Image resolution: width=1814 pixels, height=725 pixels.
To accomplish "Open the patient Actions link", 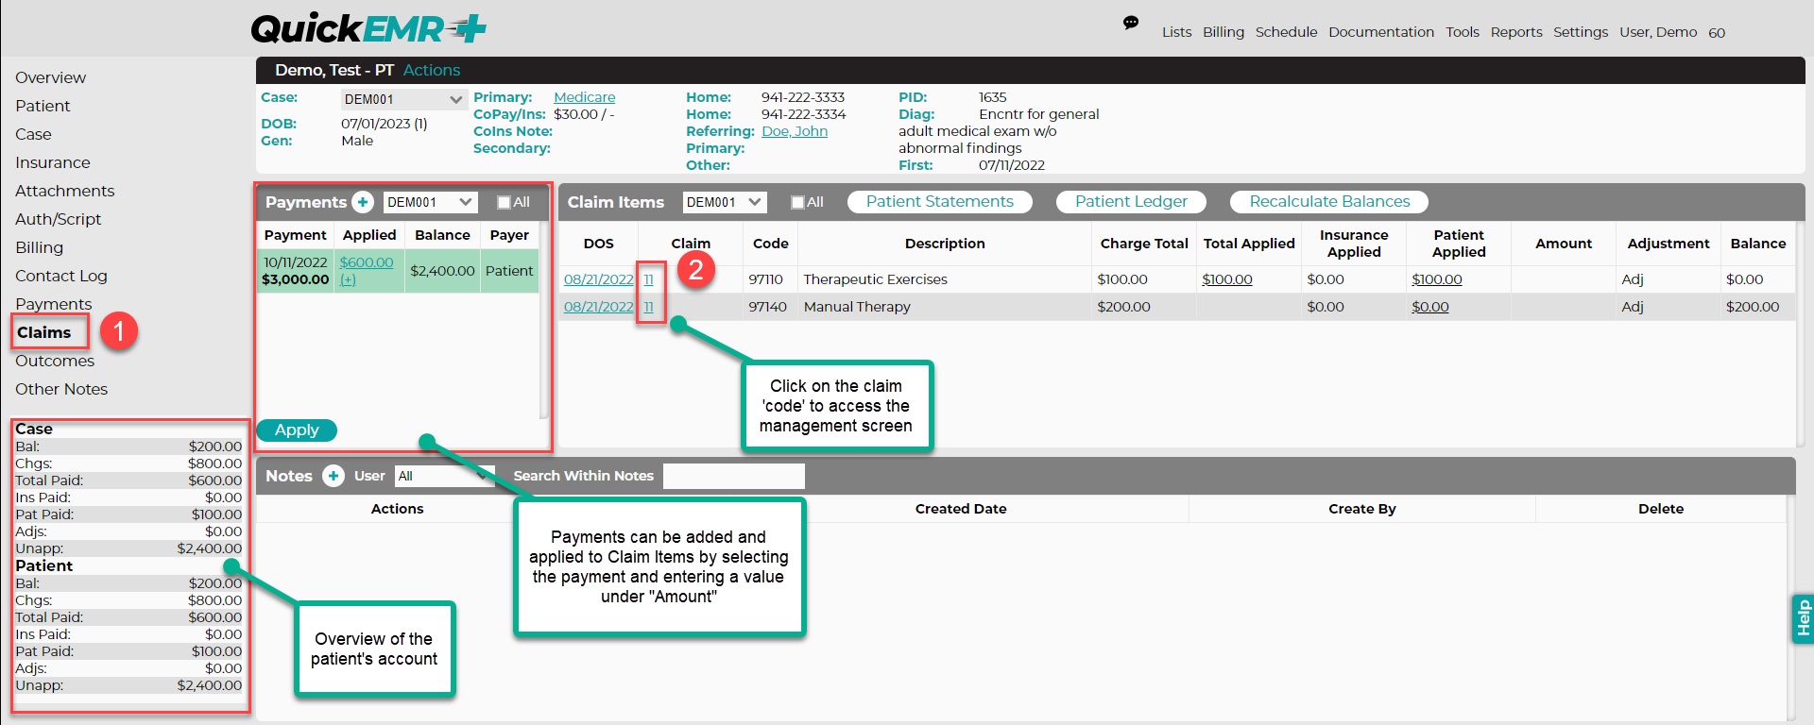I will coord(432,70).
